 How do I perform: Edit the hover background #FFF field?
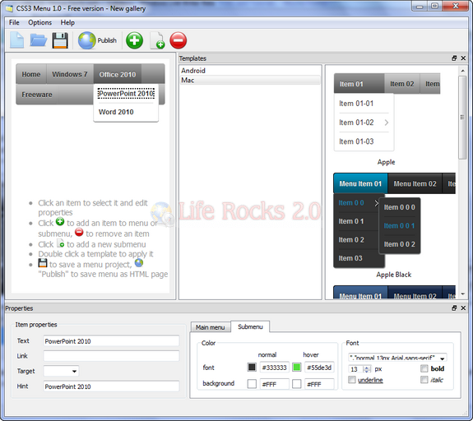point(319,384)
